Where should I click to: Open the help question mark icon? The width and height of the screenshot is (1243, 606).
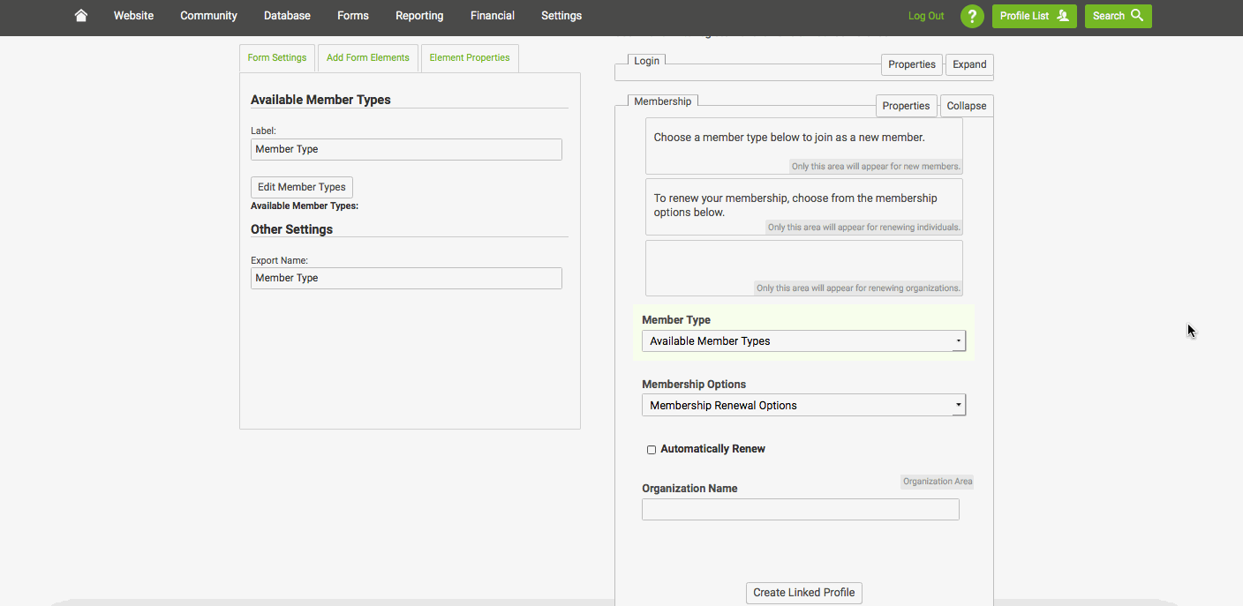pyautogui.click(x=972, y=16)
